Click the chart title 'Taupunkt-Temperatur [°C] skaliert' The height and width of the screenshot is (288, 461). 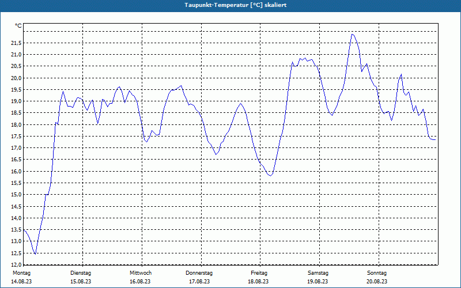[236, 5]
